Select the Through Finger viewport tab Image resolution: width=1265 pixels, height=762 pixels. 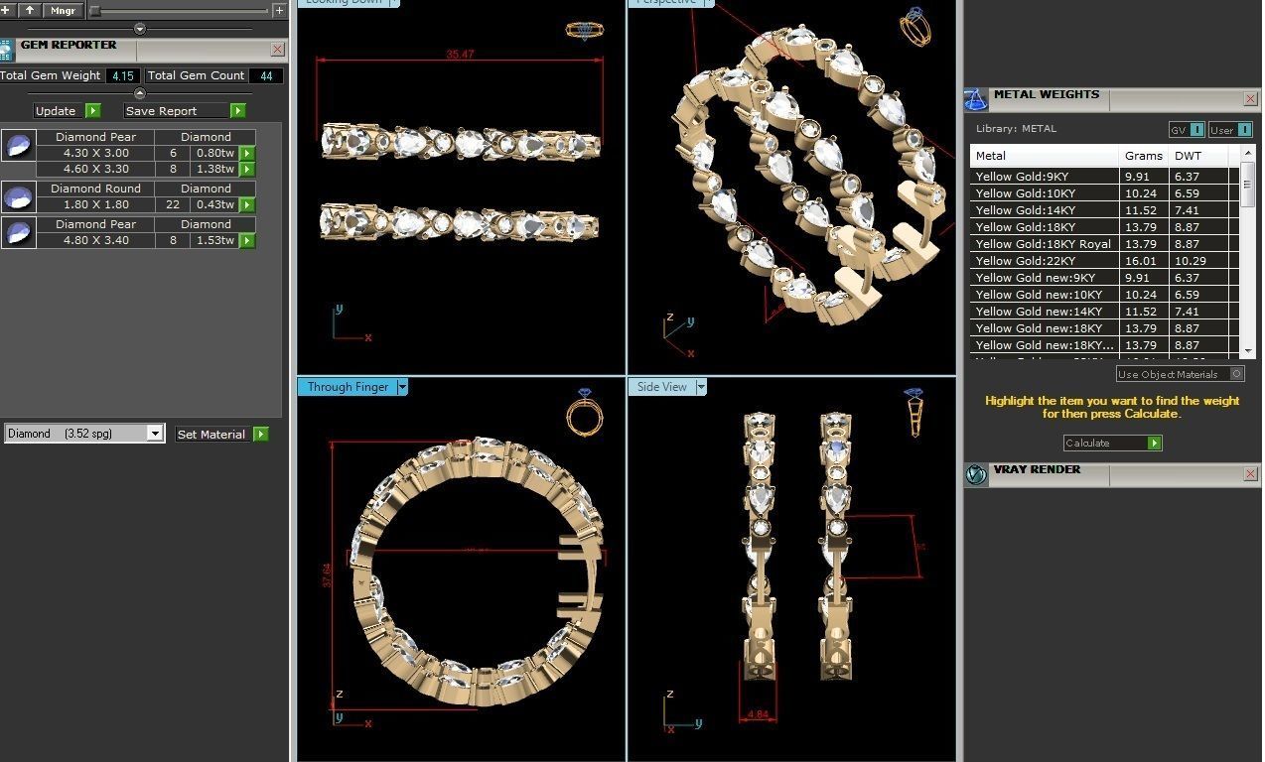pyautogui.click(x=348, y=387)
